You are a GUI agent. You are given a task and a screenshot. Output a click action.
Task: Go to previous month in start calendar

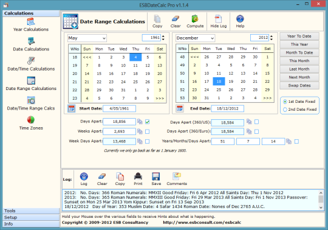(87, 57)
